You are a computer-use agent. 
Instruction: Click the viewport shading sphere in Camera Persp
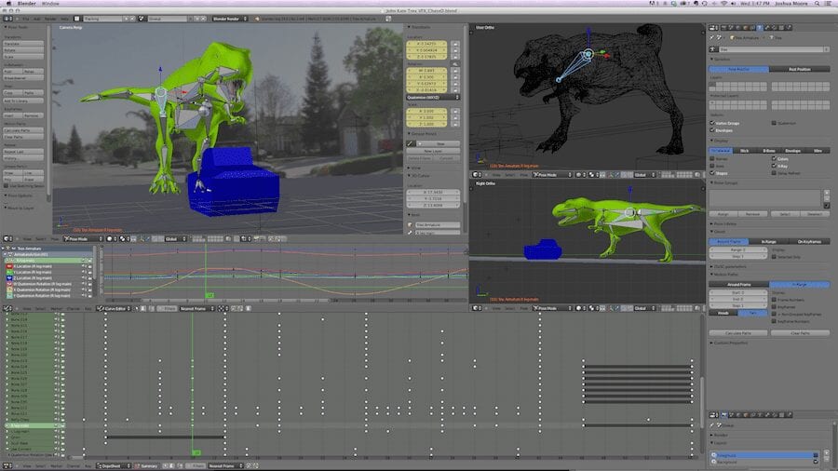[x=110, y=238]
